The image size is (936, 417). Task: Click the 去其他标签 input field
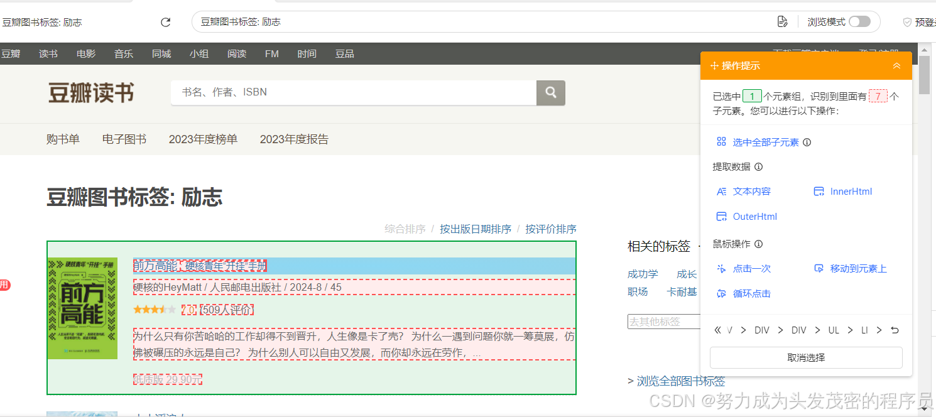(665, 322)
